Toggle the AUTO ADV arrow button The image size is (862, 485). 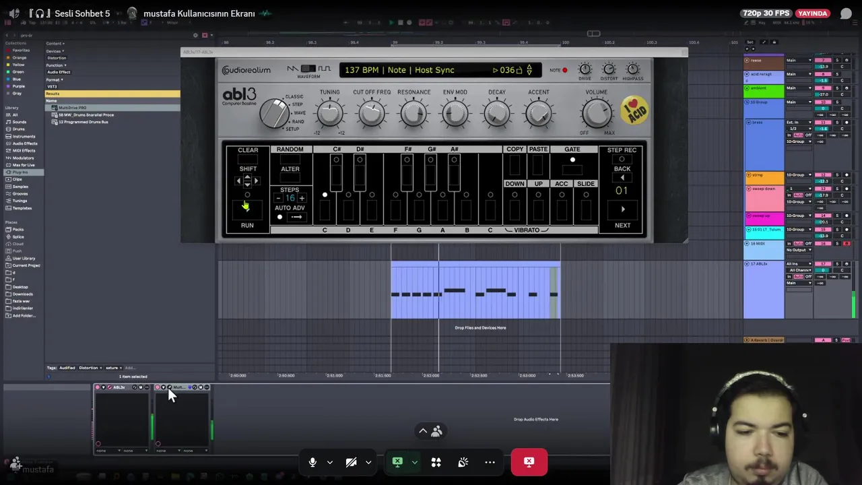click(297, 217)
